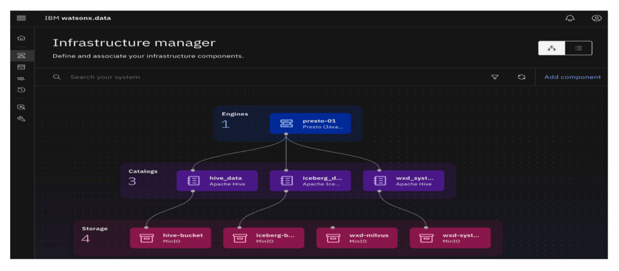
Task: Click the hive-bucket storage box icon
Action: [x=146, y=238]
